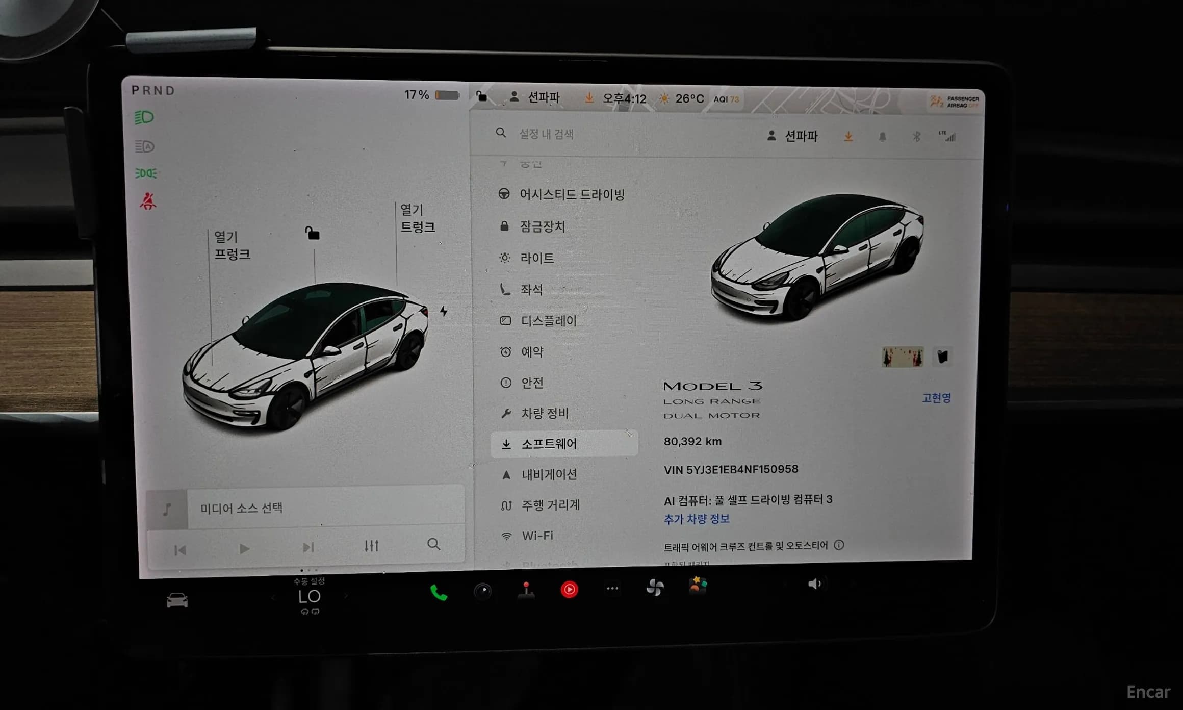Image resolution: width=1183 pixels, height=710 pixels.
Task: Open the media equalizer sliders icon
Action: click(371, 546)
